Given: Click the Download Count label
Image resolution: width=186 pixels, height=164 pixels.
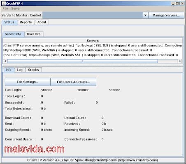Looking at the screenshot, I should pyautogui.click(x=18, y=118).
